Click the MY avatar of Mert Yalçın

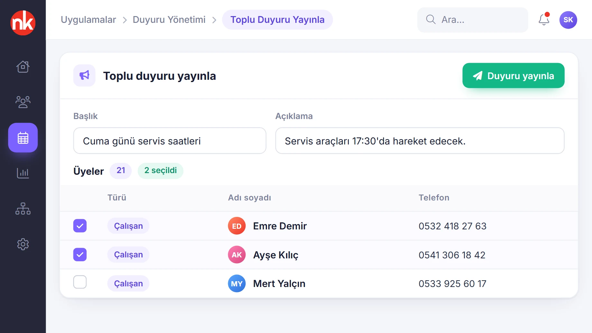[x=237, y=283]
